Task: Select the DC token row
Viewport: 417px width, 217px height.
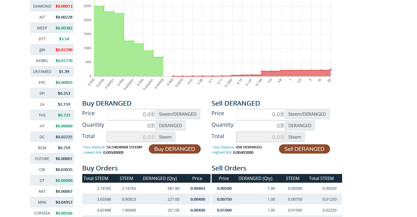Action: point(52,137)
